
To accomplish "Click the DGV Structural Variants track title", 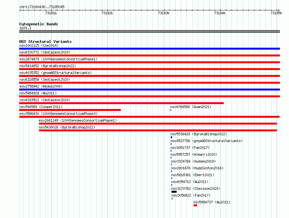I will [45, 42].
